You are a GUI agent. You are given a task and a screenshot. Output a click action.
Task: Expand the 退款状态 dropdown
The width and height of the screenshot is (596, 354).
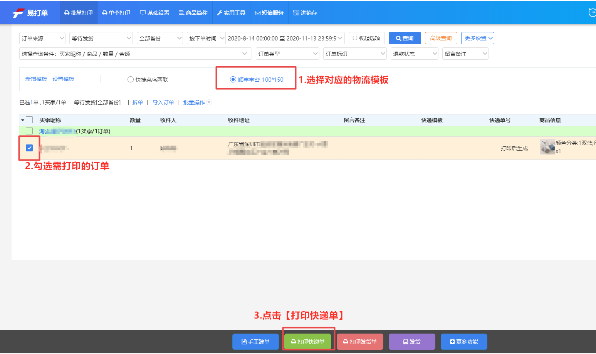coord(415,54)
